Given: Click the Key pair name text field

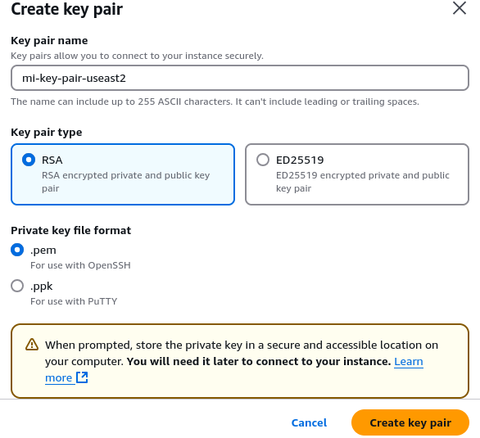Looking at the screenshot, I should pos(240,78).
